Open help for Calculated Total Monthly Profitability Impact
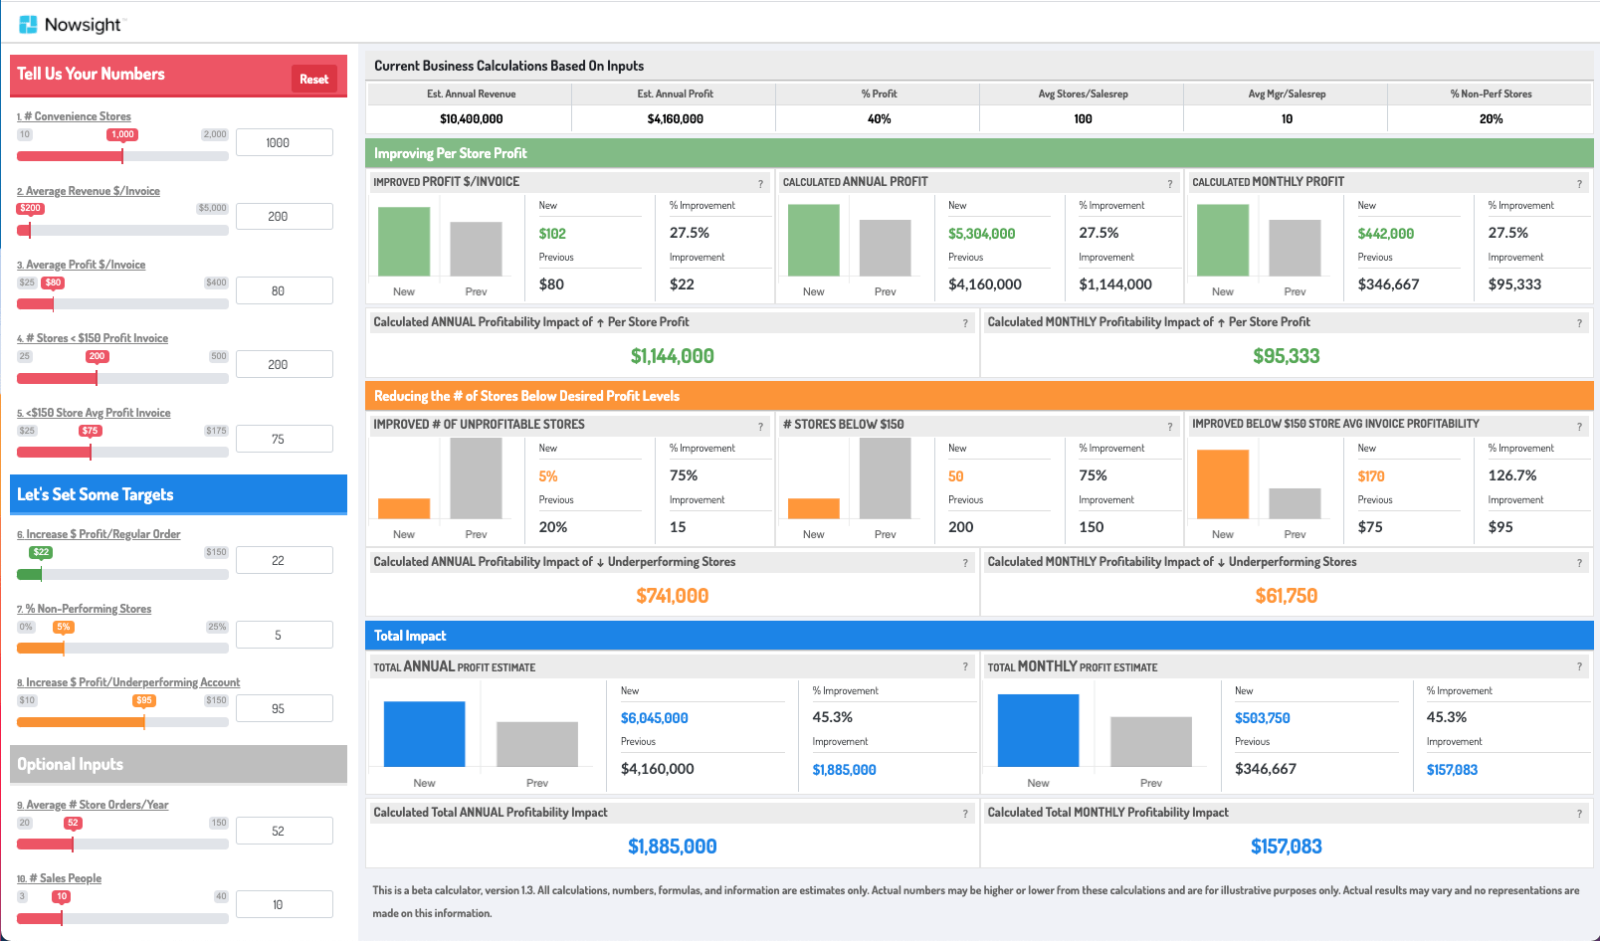1600x941 pixels. tap(1579, 813)
